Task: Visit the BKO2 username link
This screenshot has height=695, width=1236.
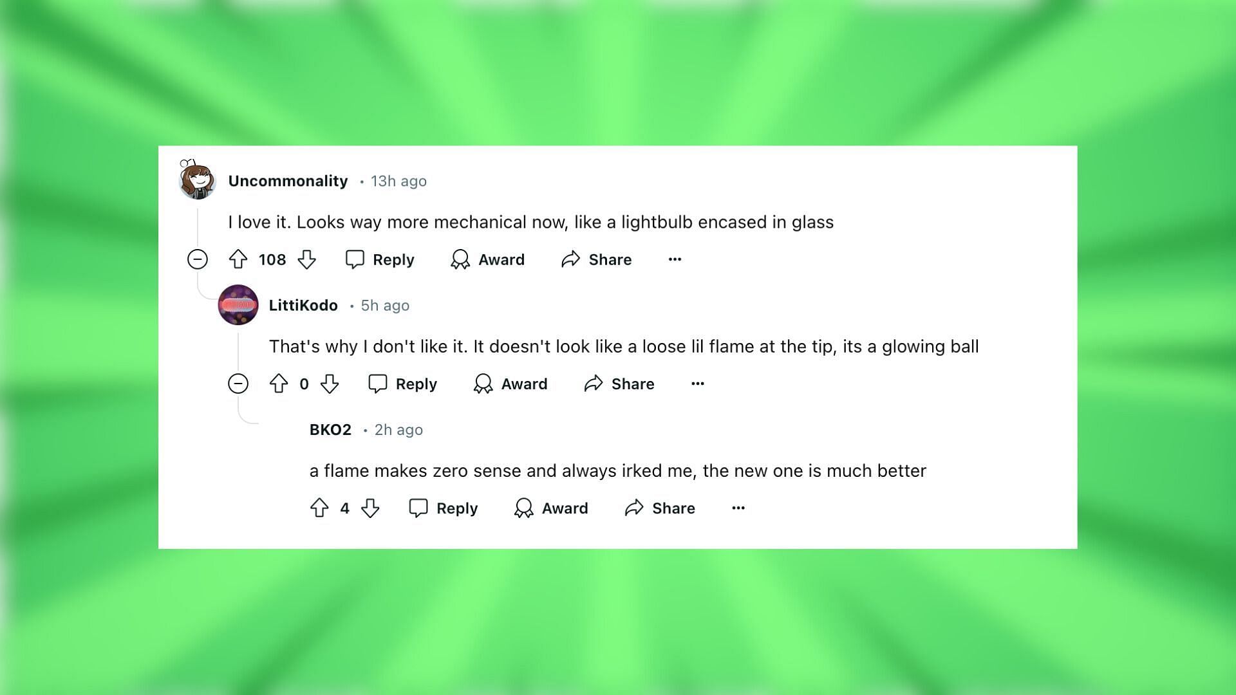Action: point(330,430)
